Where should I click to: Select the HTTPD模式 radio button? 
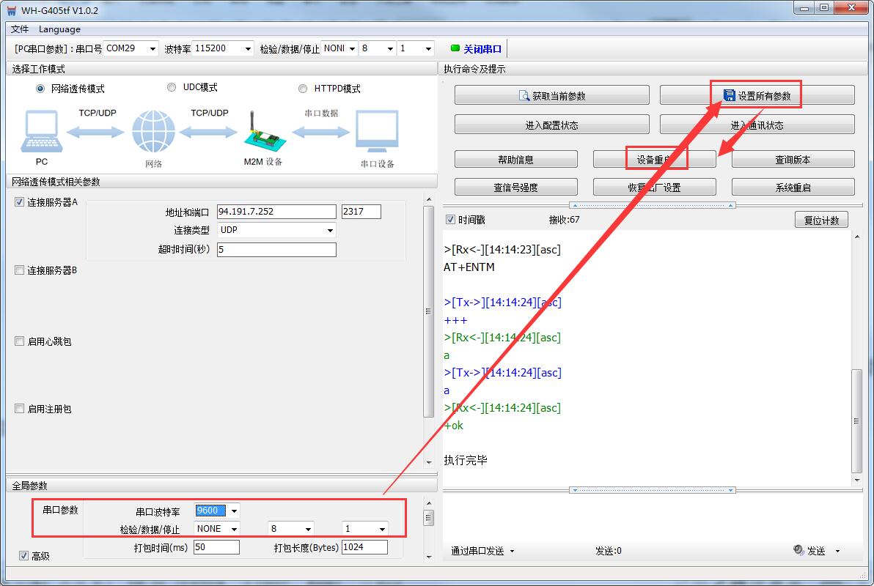point(303,89)
